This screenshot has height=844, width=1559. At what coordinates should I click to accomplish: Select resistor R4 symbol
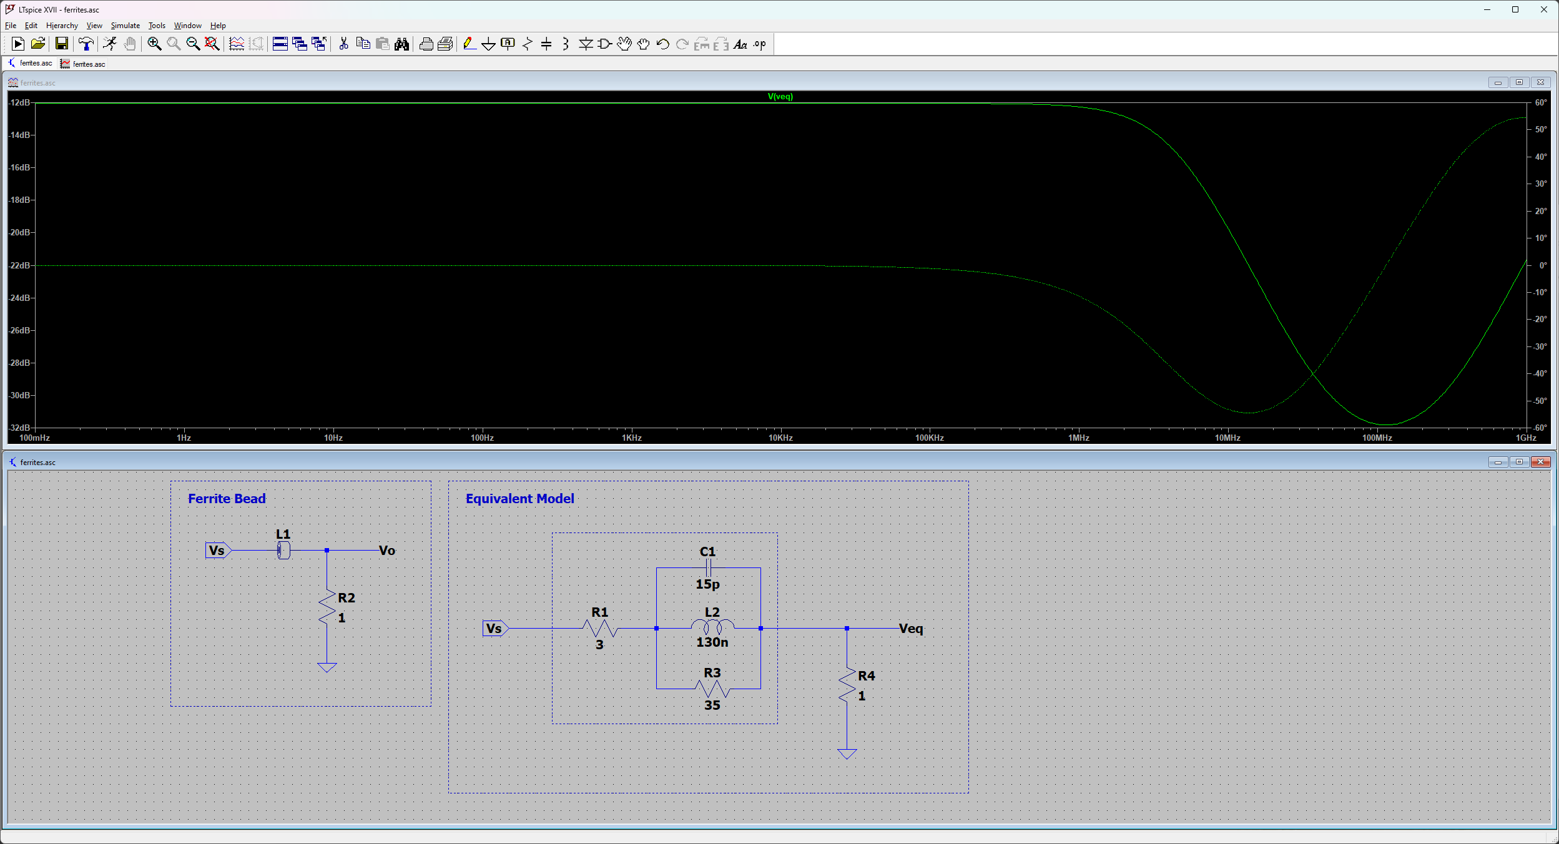(847, 685)
